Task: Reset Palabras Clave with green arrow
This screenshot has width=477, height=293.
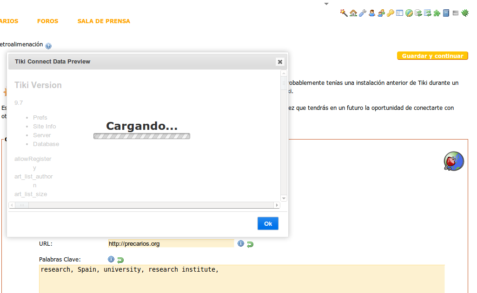Action: pos(120,260)
